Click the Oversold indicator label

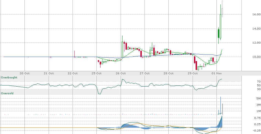[7, 93]
